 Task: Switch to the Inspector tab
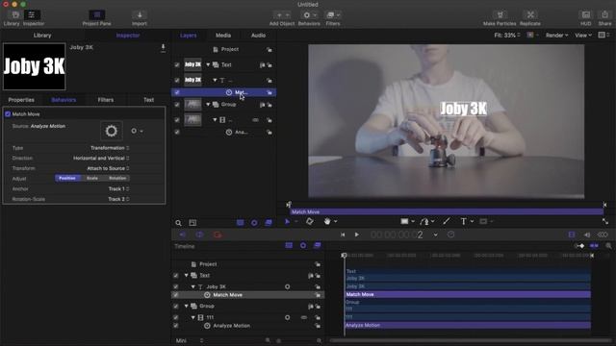pos(128,36)
